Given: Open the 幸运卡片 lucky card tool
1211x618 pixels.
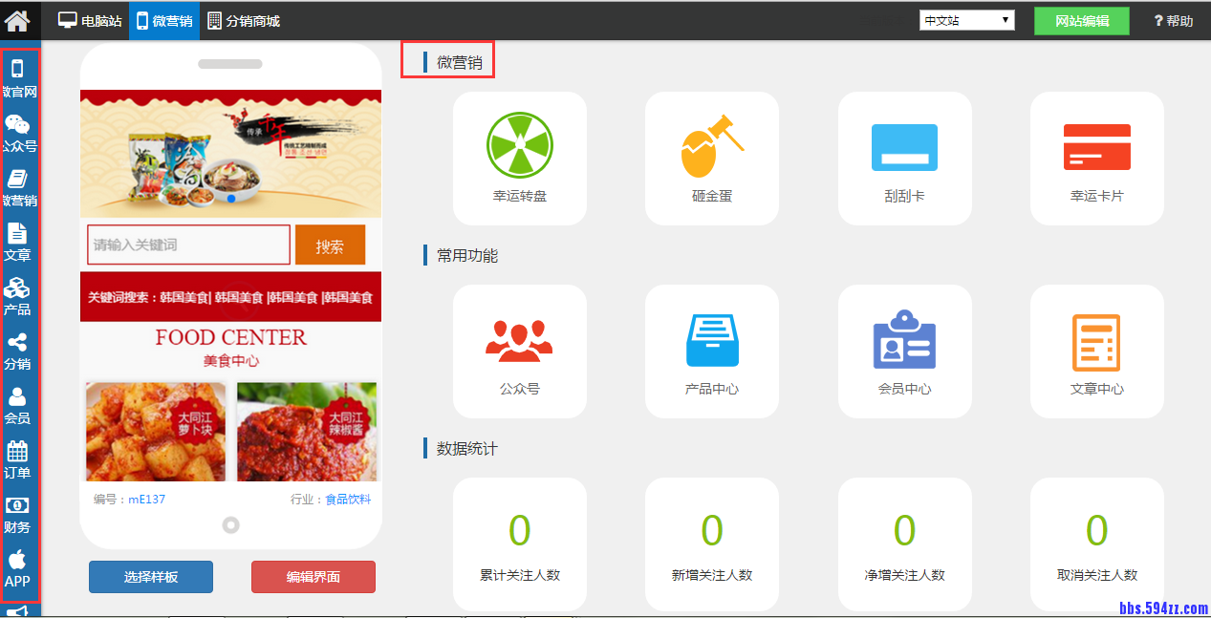Looking at the screenshot, I should coord(1096,158).
